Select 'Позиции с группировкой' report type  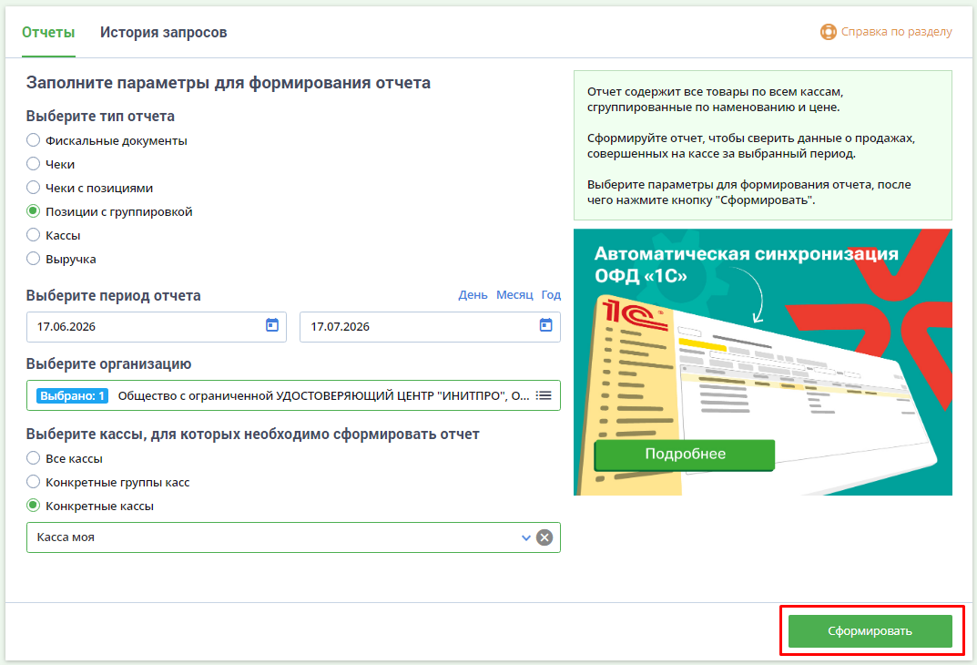(x=33, y=211)
